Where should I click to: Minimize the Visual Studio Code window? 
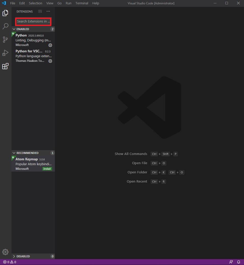tap(215, 3)
